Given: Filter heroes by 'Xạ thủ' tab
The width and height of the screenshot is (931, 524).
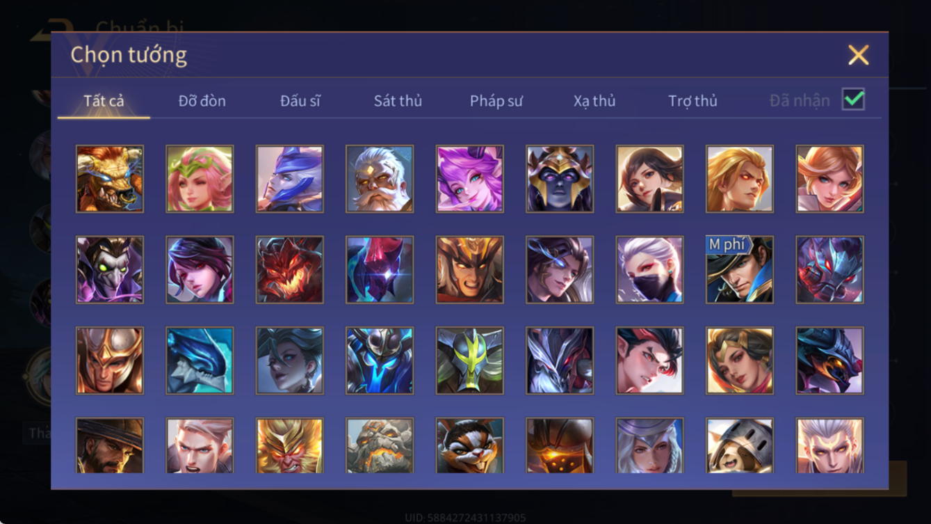Looking at the screenshot, I should [594, 101].
